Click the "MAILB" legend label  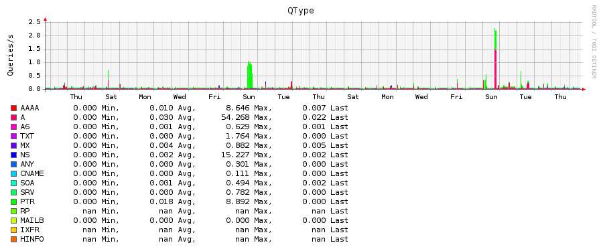pos(31,221)
